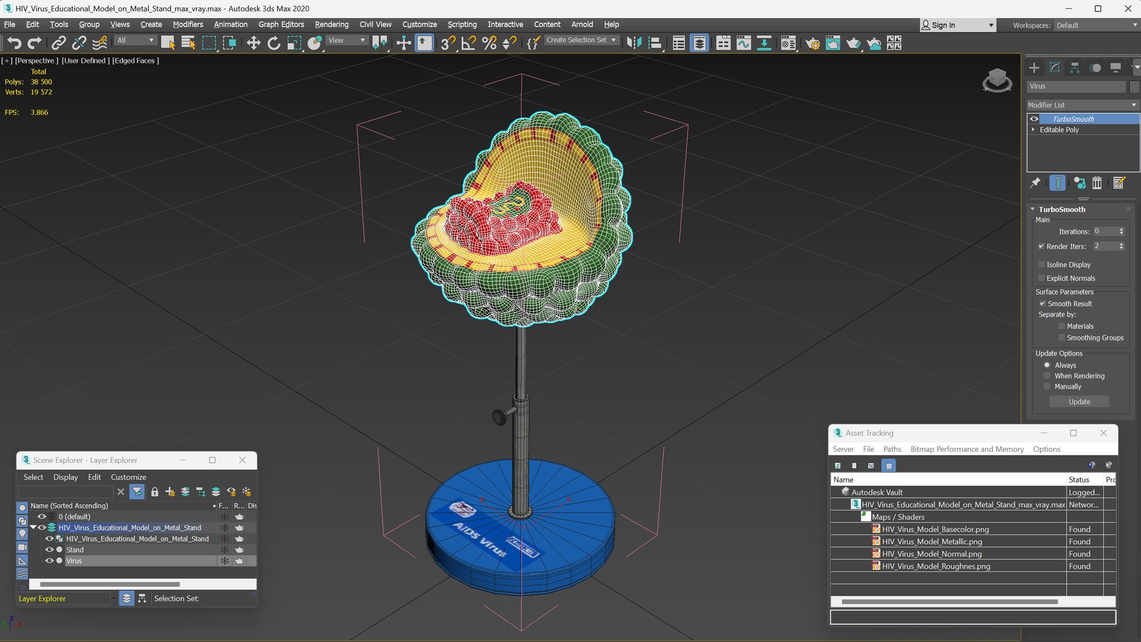
Task: Click the Update button
Action: (x=1079, y=402)
